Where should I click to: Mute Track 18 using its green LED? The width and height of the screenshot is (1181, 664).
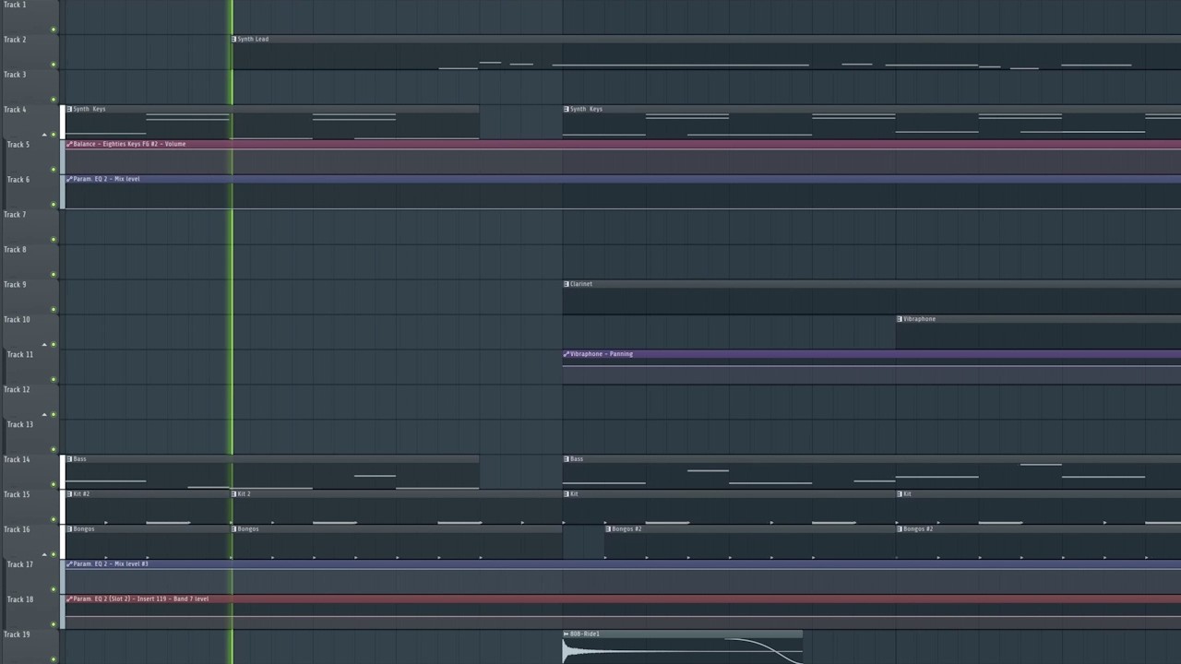coord(54,625)
